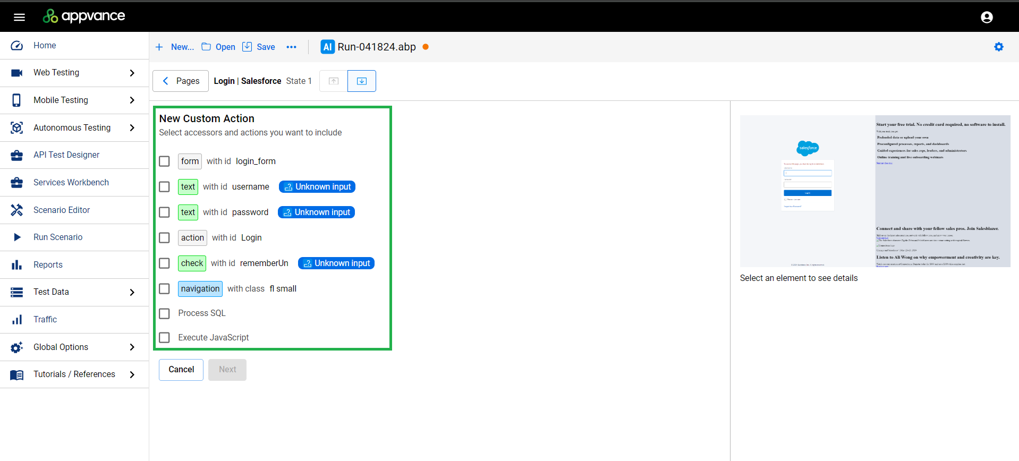The width and height of the screenshot is (1019, 461).
Task: Click the API Test Designer briefcase icon
Action: (x=17, y=155)
